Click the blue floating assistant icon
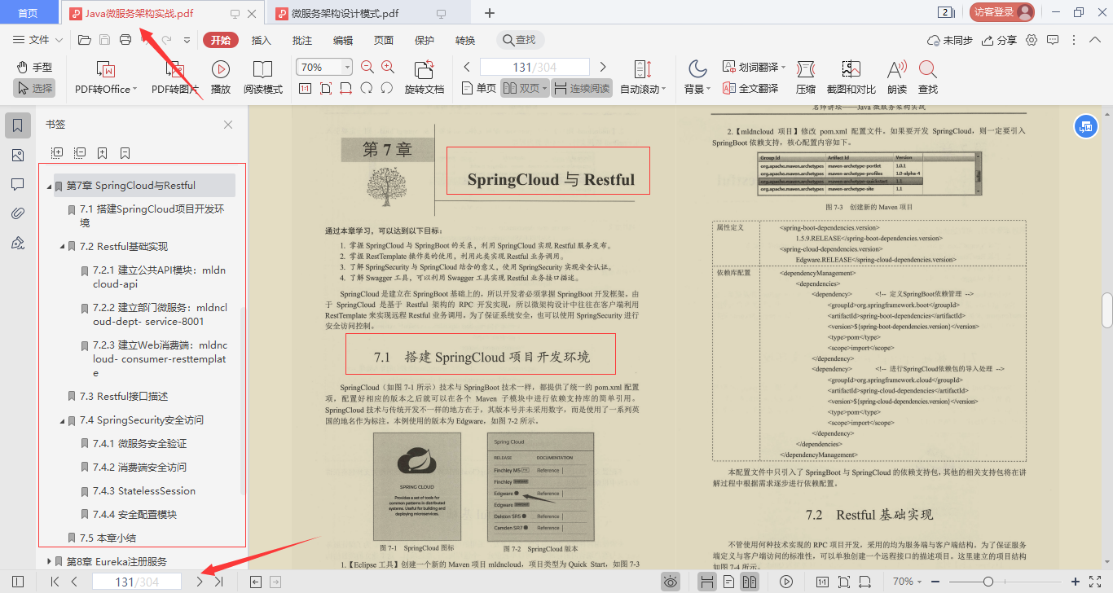Viewport: 1113px width, 593px height. [x=1086, y=126]
